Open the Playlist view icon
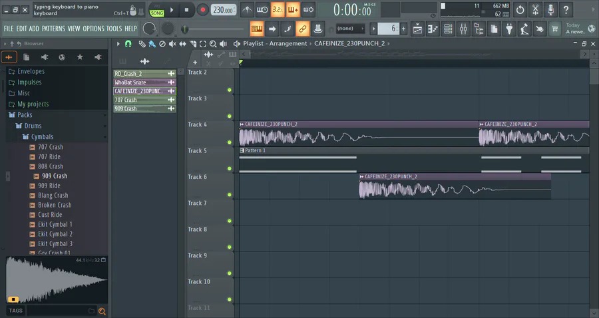Screen dimensions: 599x318 coord(417,29)
